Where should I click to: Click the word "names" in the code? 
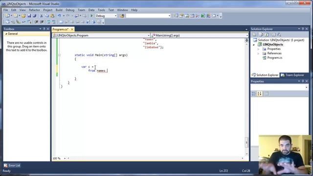101,71
